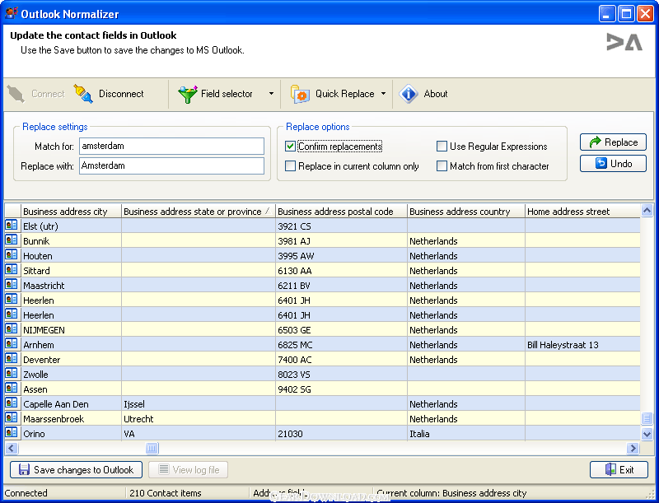Click the door icon on Exit button
This screenshot has width=659, height=503.
coord(610,469)
